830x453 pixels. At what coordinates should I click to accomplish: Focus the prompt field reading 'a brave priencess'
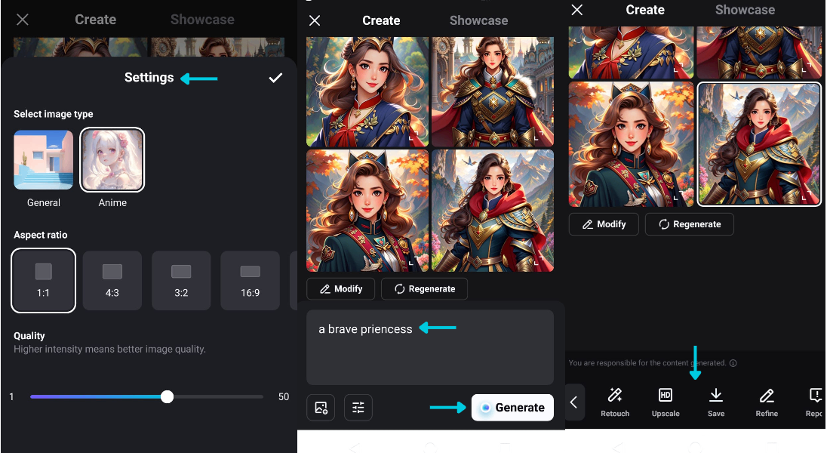430,347
